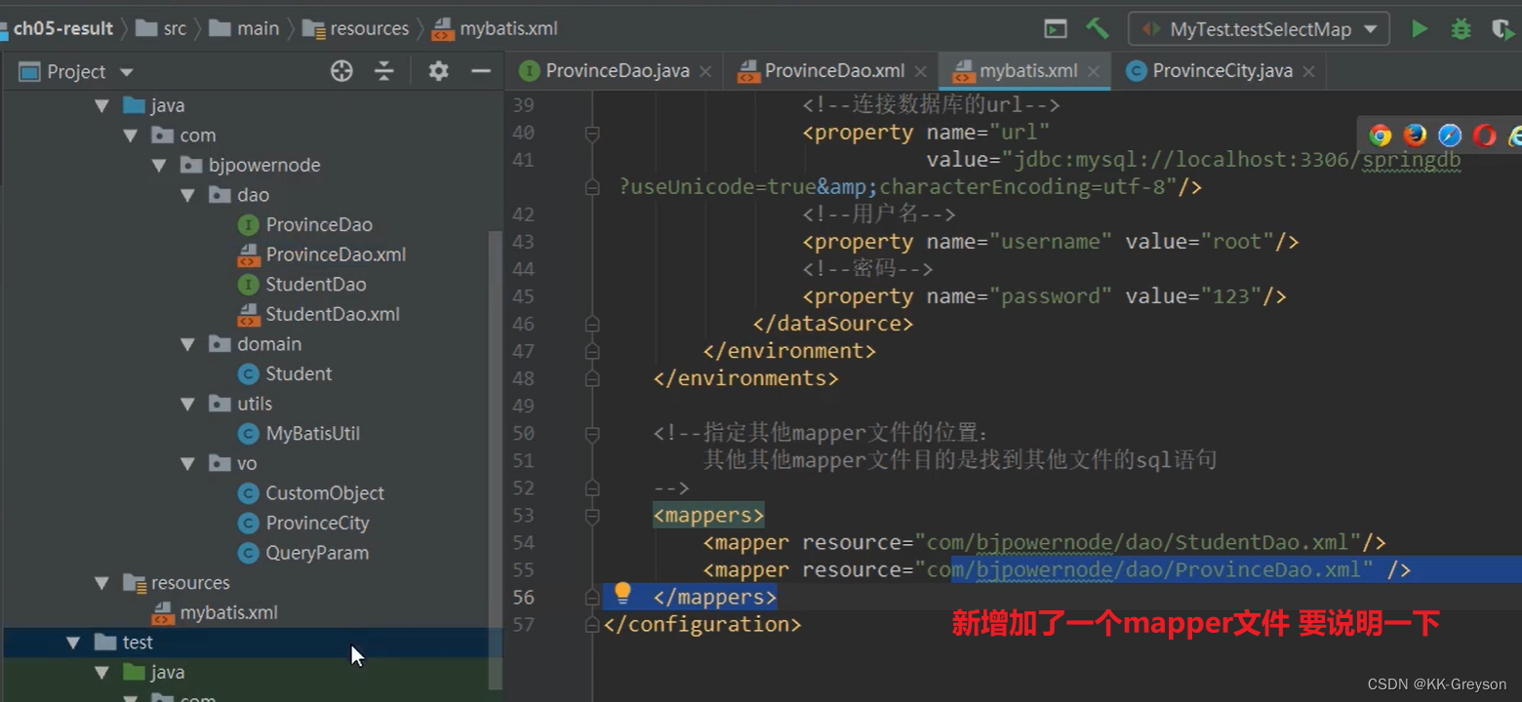1522x702 pixels.
Task: Open in Chrome browser icon
Action: tap(1380, 136)
